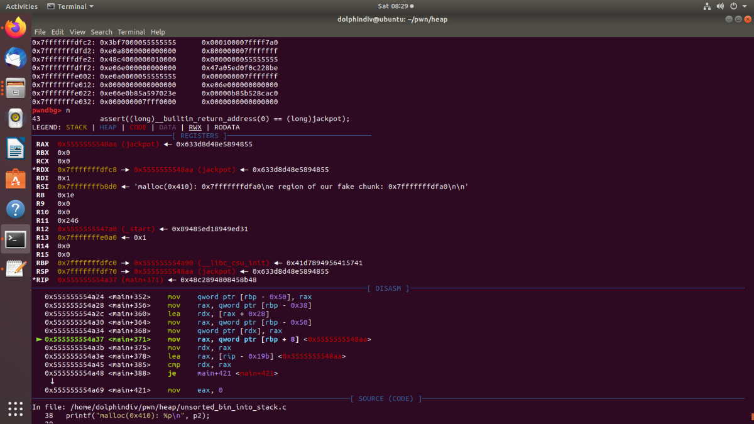Click the *RIP register label
The image size is (754, 424).
point(41,280)
